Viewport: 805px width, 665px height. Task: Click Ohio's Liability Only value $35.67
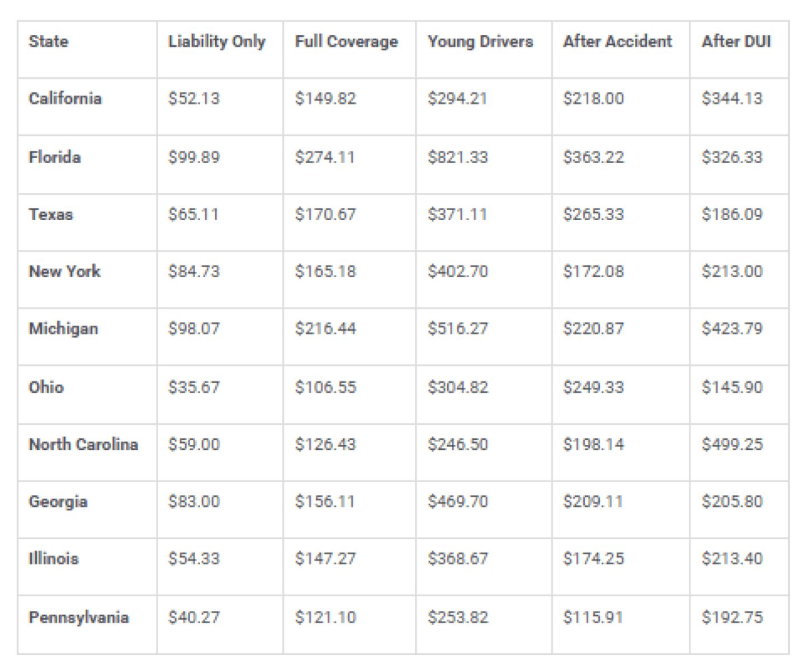(x=194, y=387)
